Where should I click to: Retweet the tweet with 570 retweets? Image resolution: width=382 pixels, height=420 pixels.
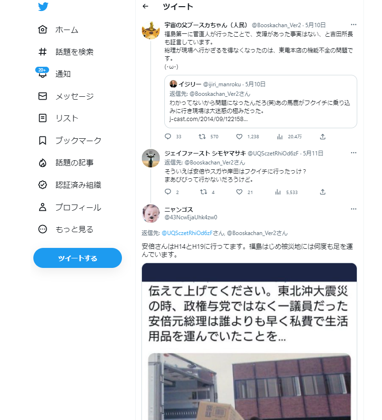click(x=202, y=137)
